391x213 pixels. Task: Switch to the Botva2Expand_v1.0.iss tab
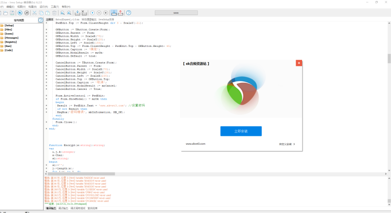(67, 20)
